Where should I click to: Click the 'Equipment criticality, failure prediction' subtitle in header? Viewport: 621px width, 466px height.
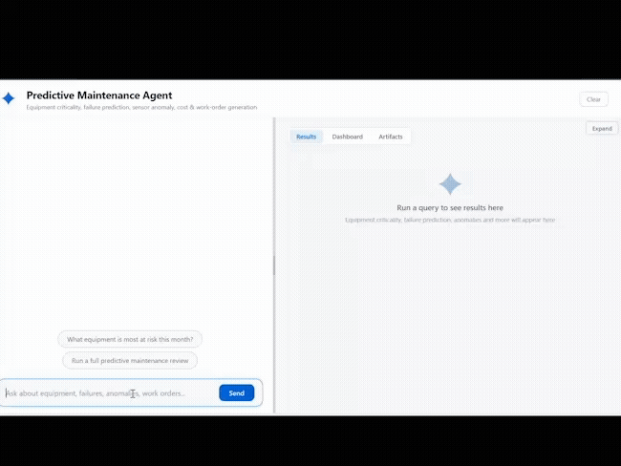tap(141, 107)
